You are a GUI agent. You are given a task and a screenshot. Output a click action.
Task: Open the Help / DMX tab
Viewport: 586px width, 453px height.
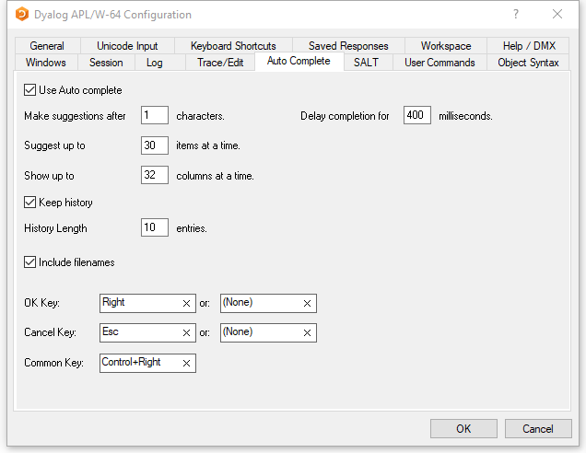[x=529, y=45]
